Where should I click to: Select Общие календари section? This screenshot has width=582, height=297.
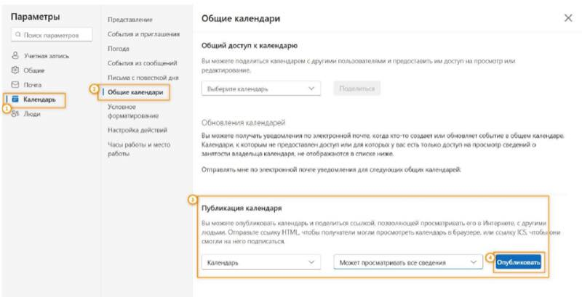pyautogui.click(x=135, y=92)
